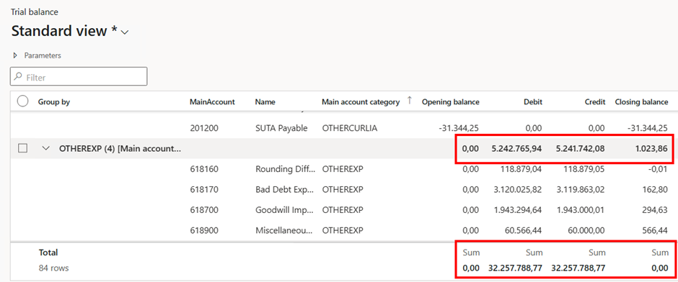Toggle the select-all circle in grid header
The height and width of the screenshot is (282, 678).
[22, 101]
